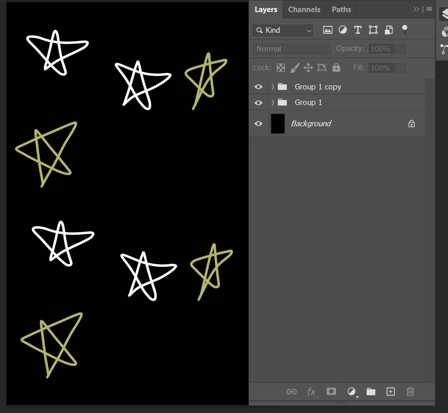This screenshot has width=448, height=413.
Task: Create a new adjustment layer
Action: (x=351, y=392)
